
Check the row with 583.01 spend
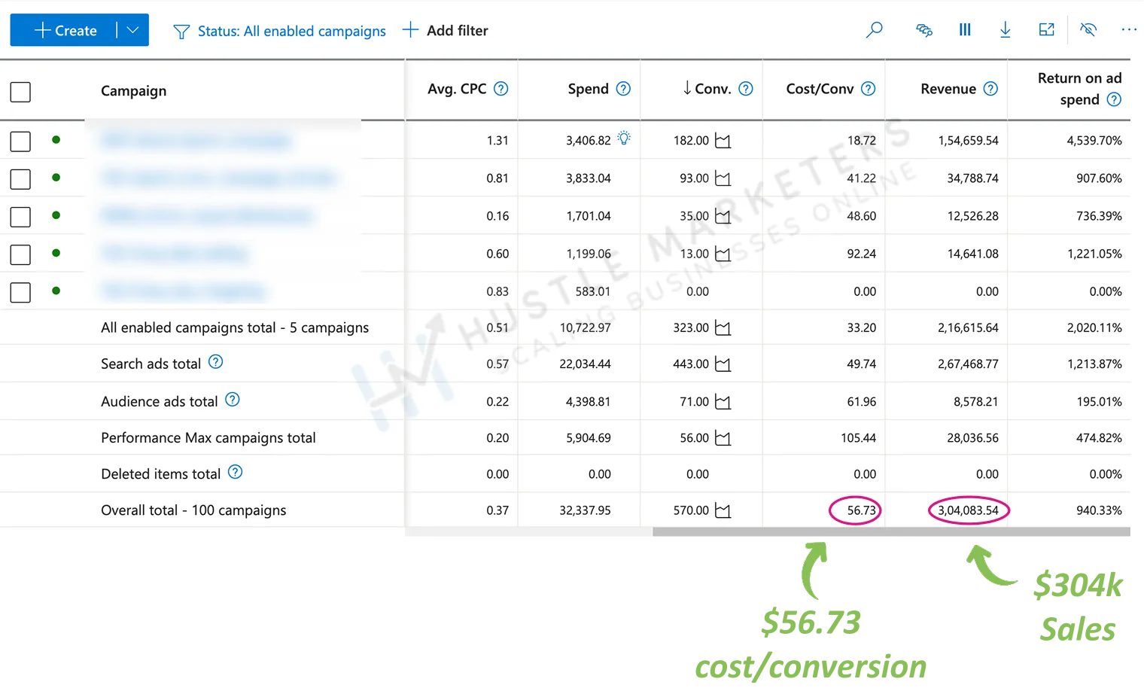pos(20,292)
